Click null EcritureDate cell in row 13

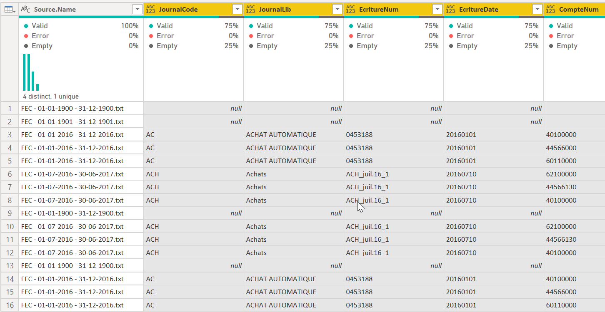(x=494, y=266)
